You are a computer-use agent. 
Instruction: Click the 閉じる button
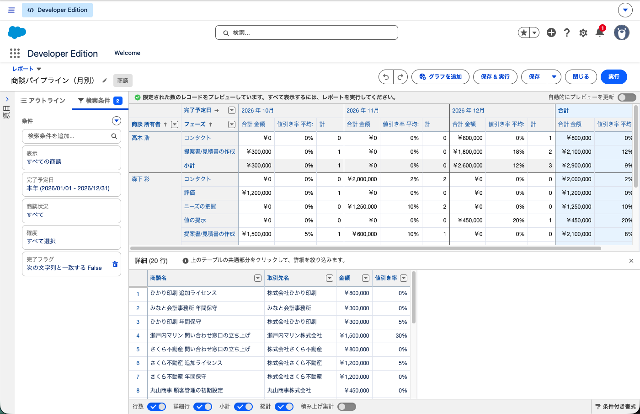[x=581, y=77]
